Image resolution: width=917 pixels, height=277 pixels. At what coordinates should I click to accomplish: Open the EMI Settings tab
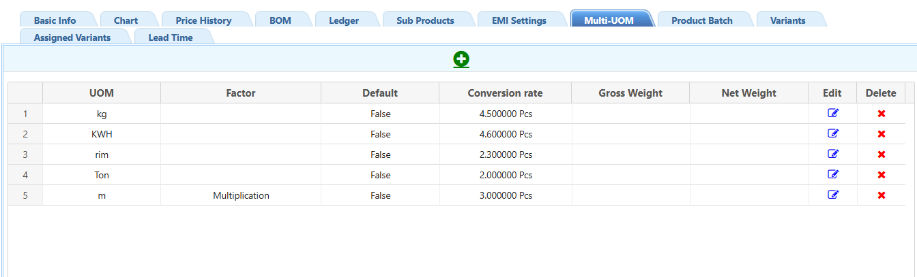pyautogui.click(x=519, y=20)
